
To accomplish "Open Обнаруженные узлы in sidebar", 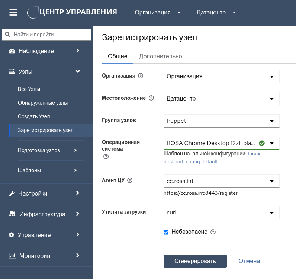I will tap(43, 103).
